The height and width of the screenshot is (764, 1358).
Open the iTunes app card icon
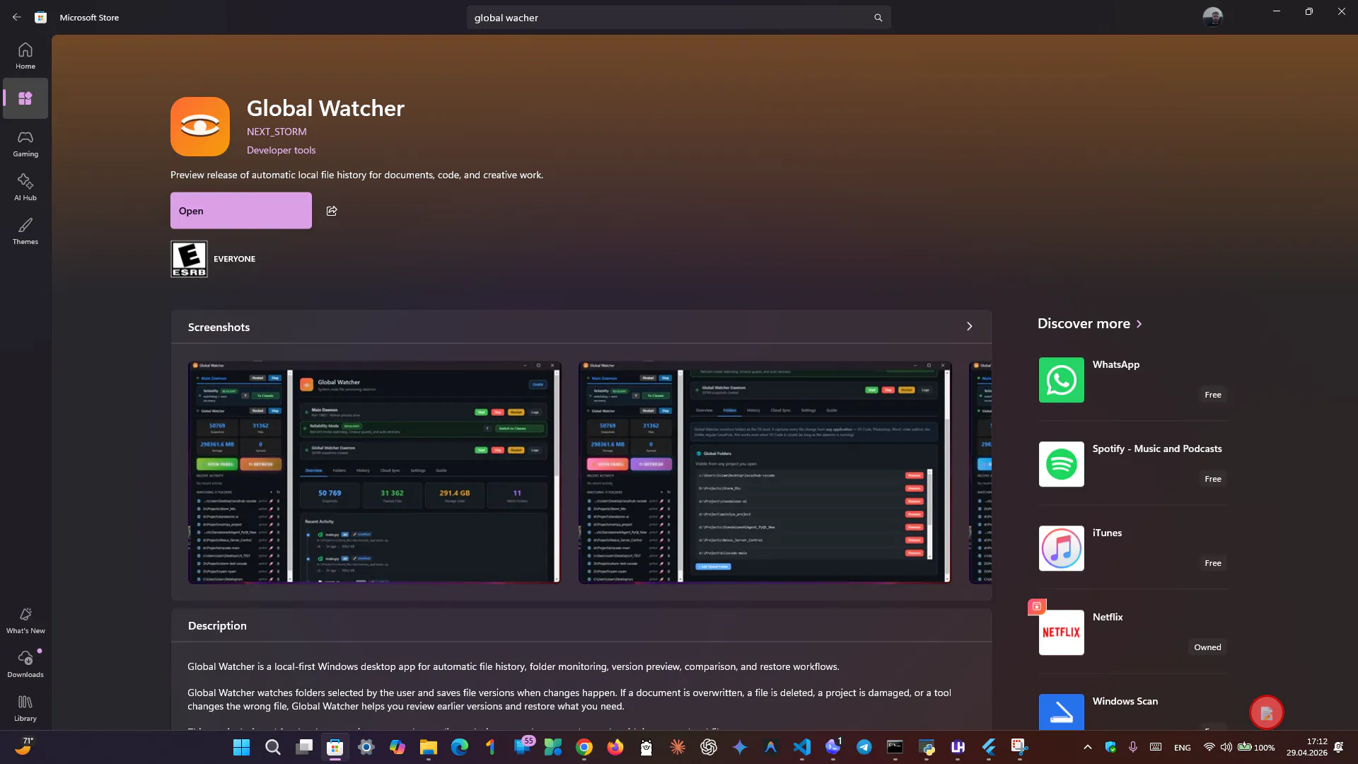coord(1061,548)
